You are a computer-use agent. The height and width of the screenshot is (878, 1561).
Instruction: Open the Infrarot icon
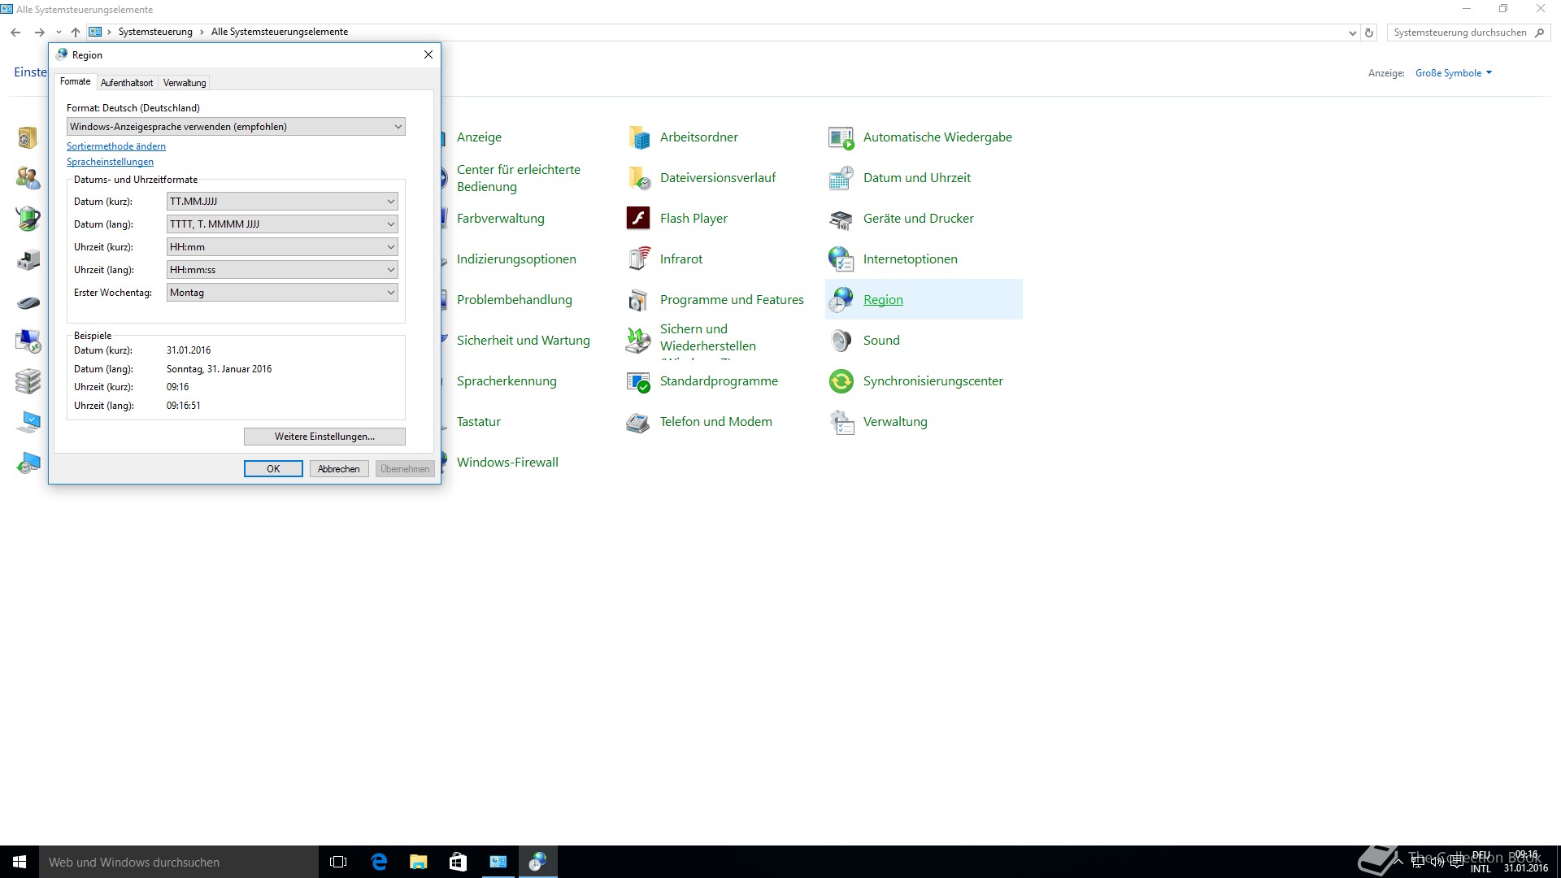[639, 259]
